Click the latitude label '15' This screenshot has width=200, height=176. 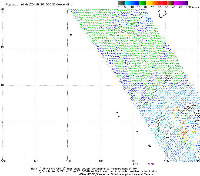click(x=2, y=47)
